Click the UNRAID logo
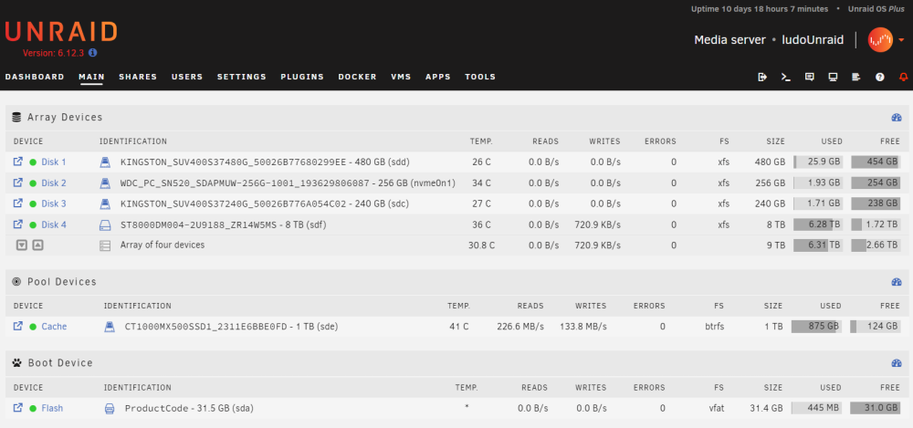Viewport: 913px width, 428px height. (61, 32)
